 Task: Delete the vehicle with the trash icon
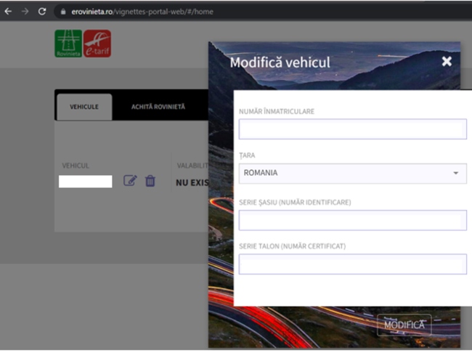[150, 181]
